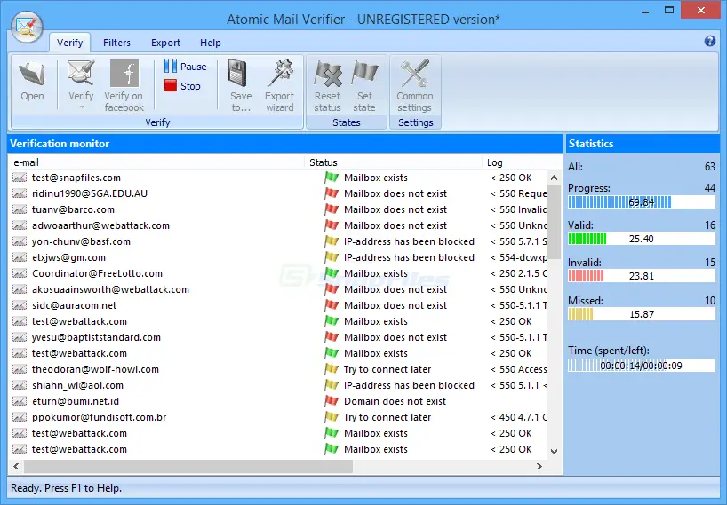Click the yellow flag beside theodoran@wolf-howl.com
The width and height of the screenshot is (727, 505).
click(x=332, y=369)
